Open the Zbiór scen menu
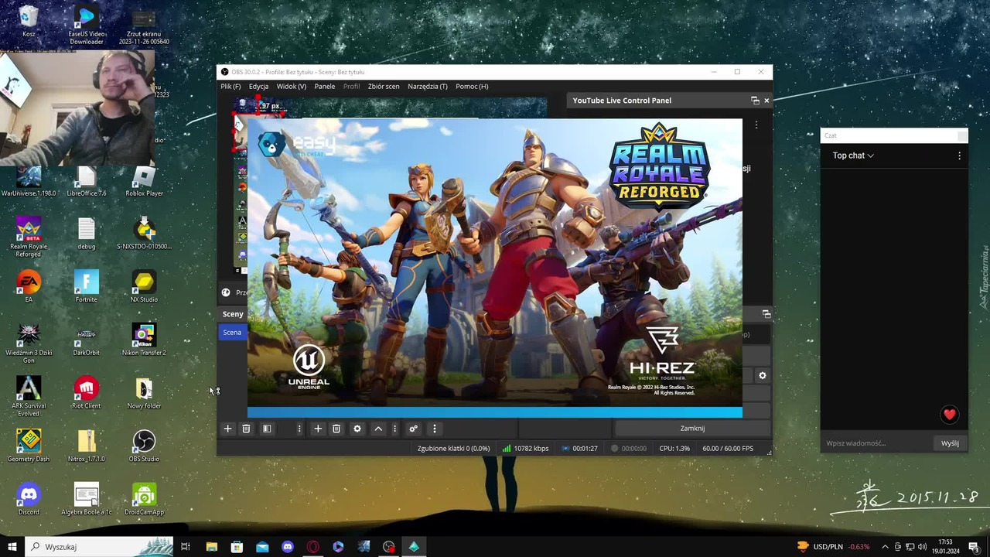 (384, 87)
